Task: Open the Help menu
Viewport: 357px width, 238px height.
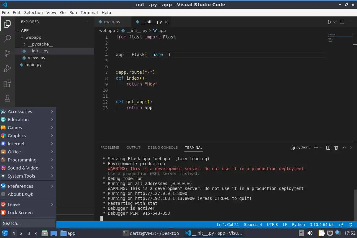Action: [x=106, y=12]
